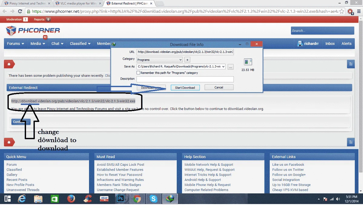
Task: Open the upper blue list menu icon
Action: [x=351, y=64]
